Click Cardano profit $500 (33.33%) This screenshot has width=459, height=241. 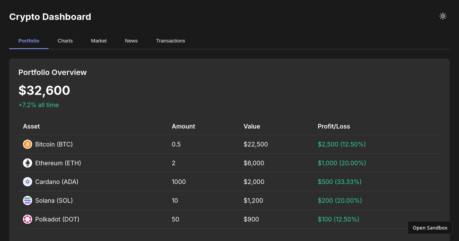[340, 182]
